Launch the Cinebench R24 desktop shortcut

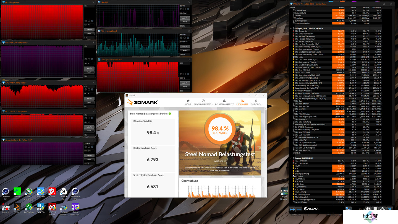[x=75, y=194]
